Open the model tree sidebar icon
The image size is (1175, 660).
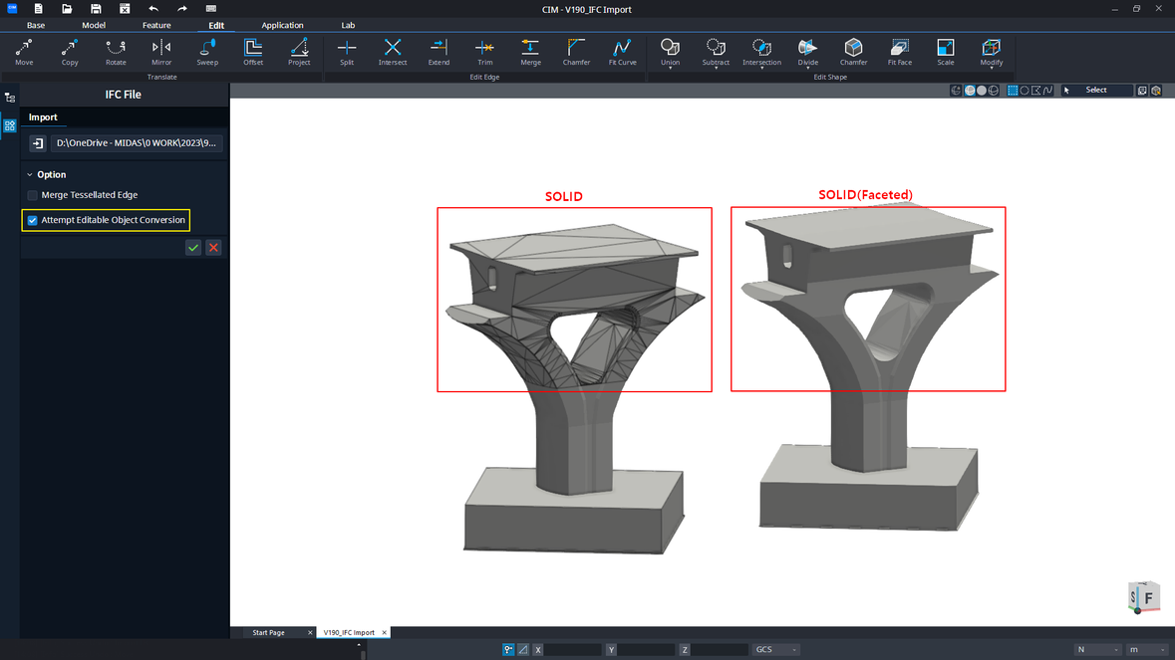[x=10, y=98]
